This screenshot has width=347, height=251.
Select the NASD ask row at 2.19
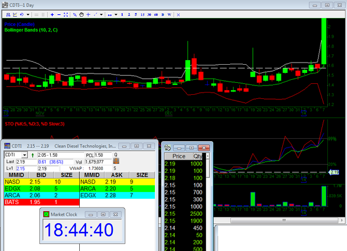[x=117, y=182]
